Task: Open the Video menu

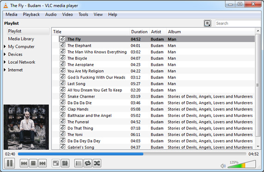Action: [x=67, y=14]
